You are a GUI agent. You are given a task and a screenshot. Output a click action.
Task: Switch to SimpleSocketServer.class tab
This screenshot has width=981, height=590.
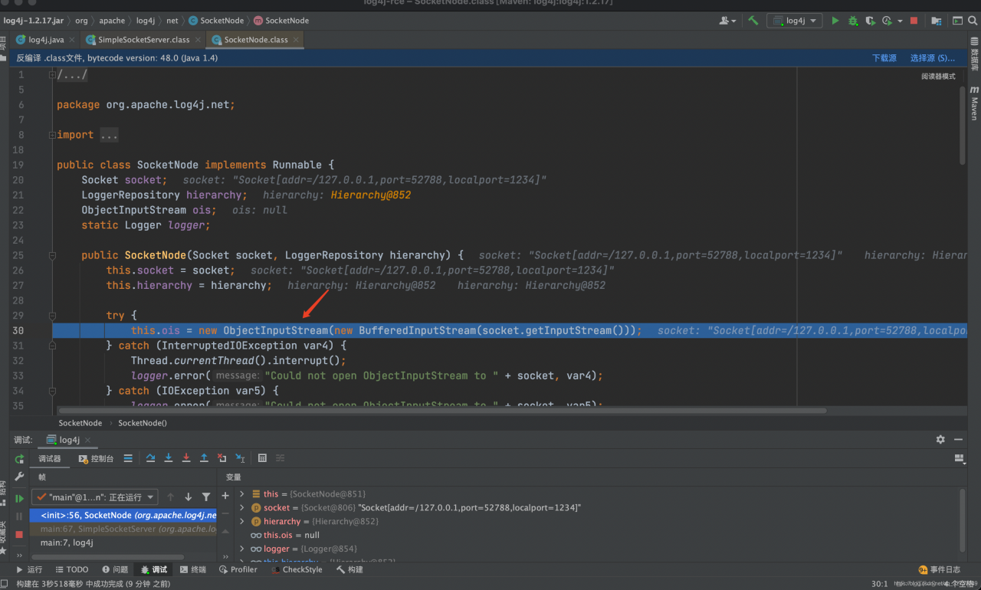click(x=143, y=39)
